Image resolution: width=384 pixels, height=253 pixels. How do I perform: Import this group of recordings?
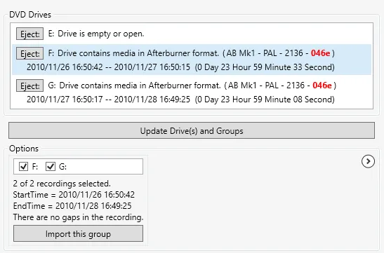point(78,233)
